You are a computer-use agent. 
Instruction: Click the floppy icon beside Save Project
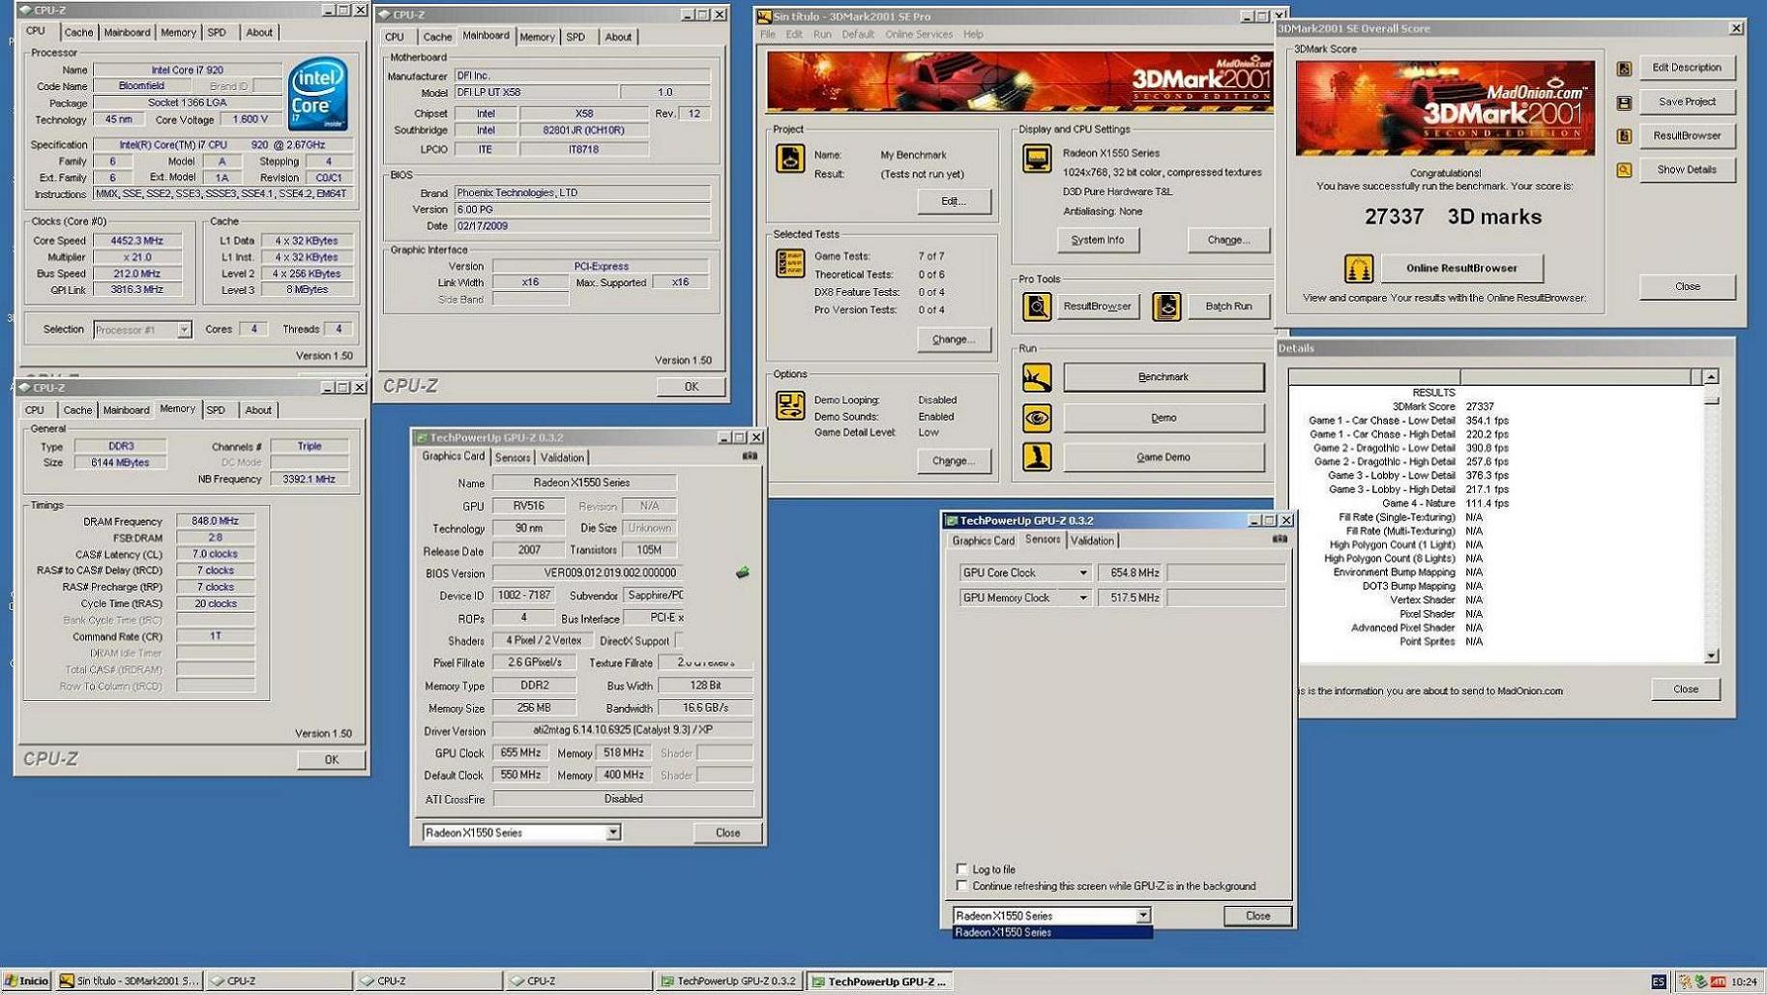[x=1624, y=102]
